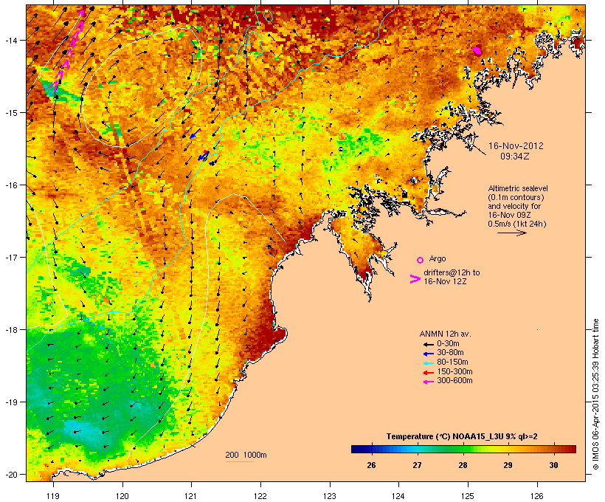Click the longitude axis label 119
The width and height of the screenshot is (605, 502).
tap(53, 496)
